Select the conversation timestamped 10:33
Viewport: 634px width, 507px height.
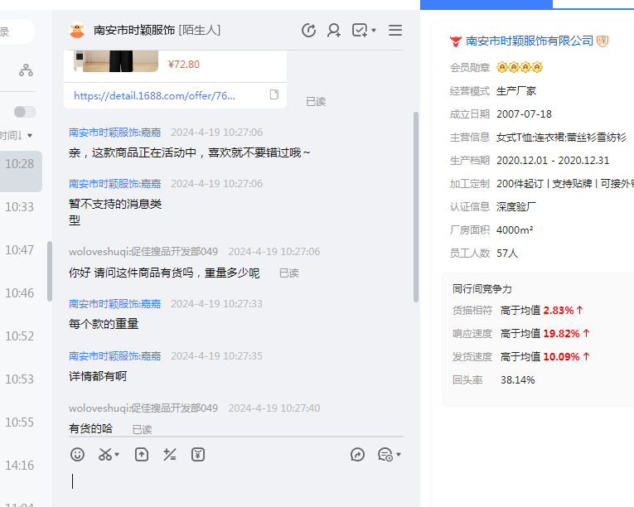point(19,207)
